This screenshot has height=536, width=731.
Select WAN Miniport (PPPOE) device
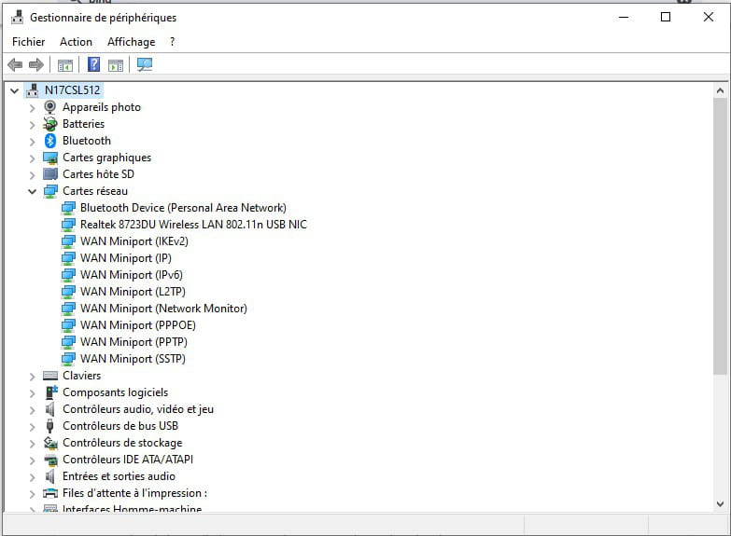[137, 325]
